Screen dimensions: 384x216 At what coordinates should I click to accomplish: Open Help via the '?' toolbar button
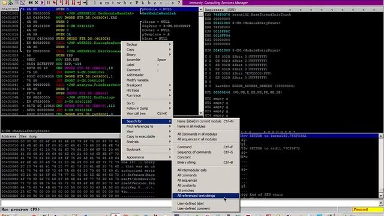click(179, 2)
